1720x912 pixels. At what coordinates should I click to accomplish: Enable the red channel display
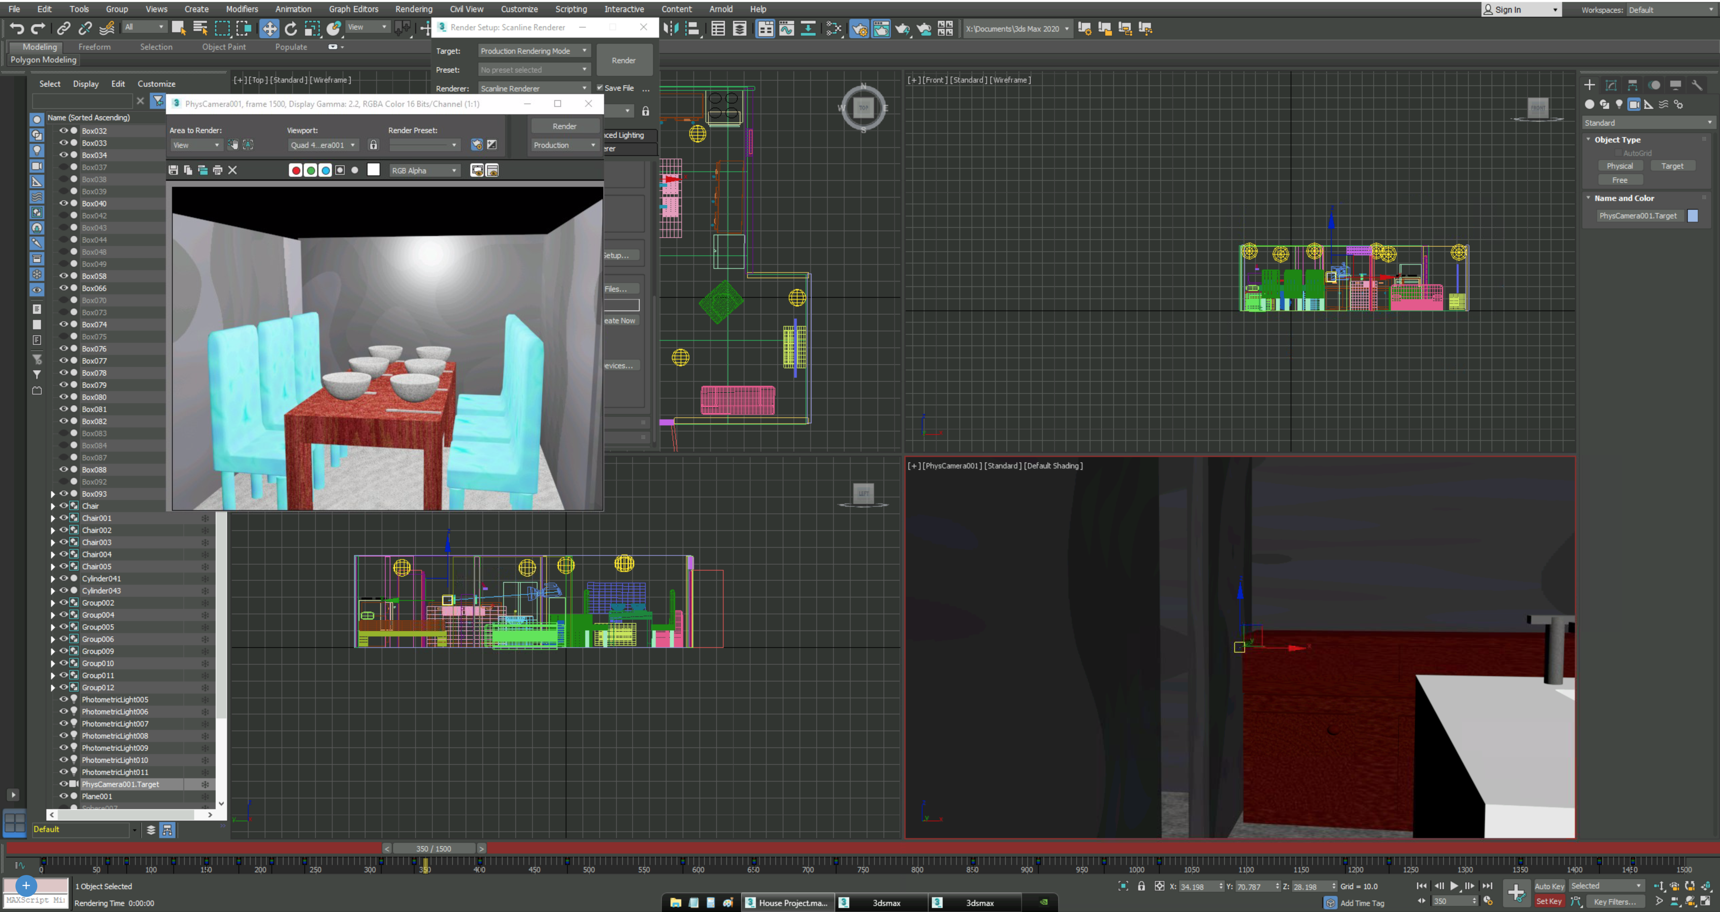pyautogui.click(x=296, y=170)
